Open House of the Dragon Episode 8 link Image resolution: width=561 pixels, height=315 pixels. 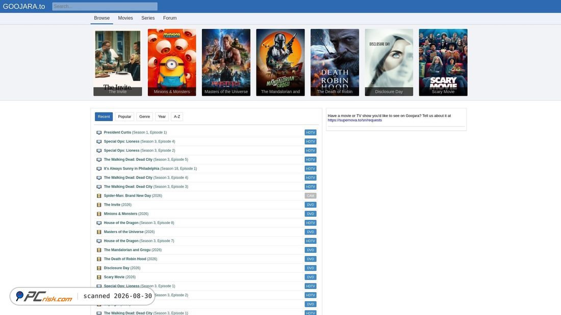(139, 223)
